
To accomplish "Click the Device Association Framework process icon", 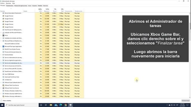I will point(3,13).
